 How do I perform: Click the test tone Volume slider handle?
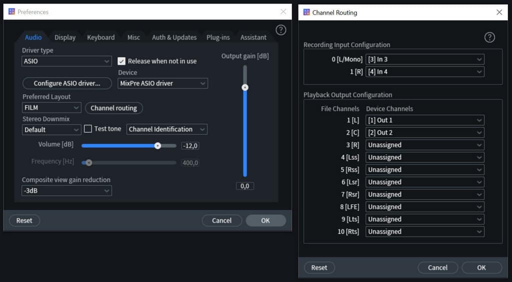157,146
